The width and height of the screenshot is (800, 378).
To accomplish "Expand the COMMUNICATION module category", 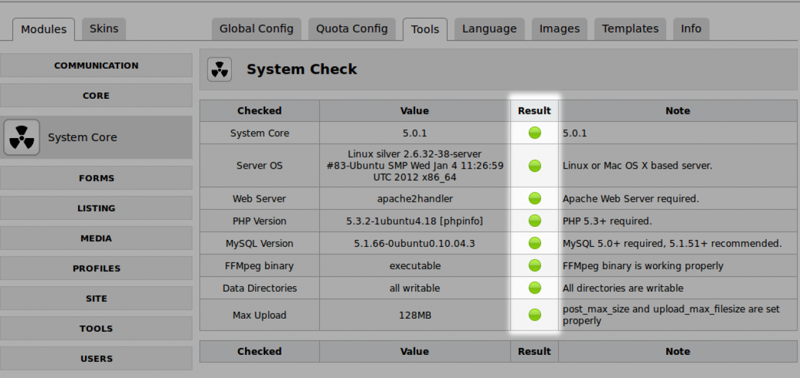I will [x=96, y=66].
